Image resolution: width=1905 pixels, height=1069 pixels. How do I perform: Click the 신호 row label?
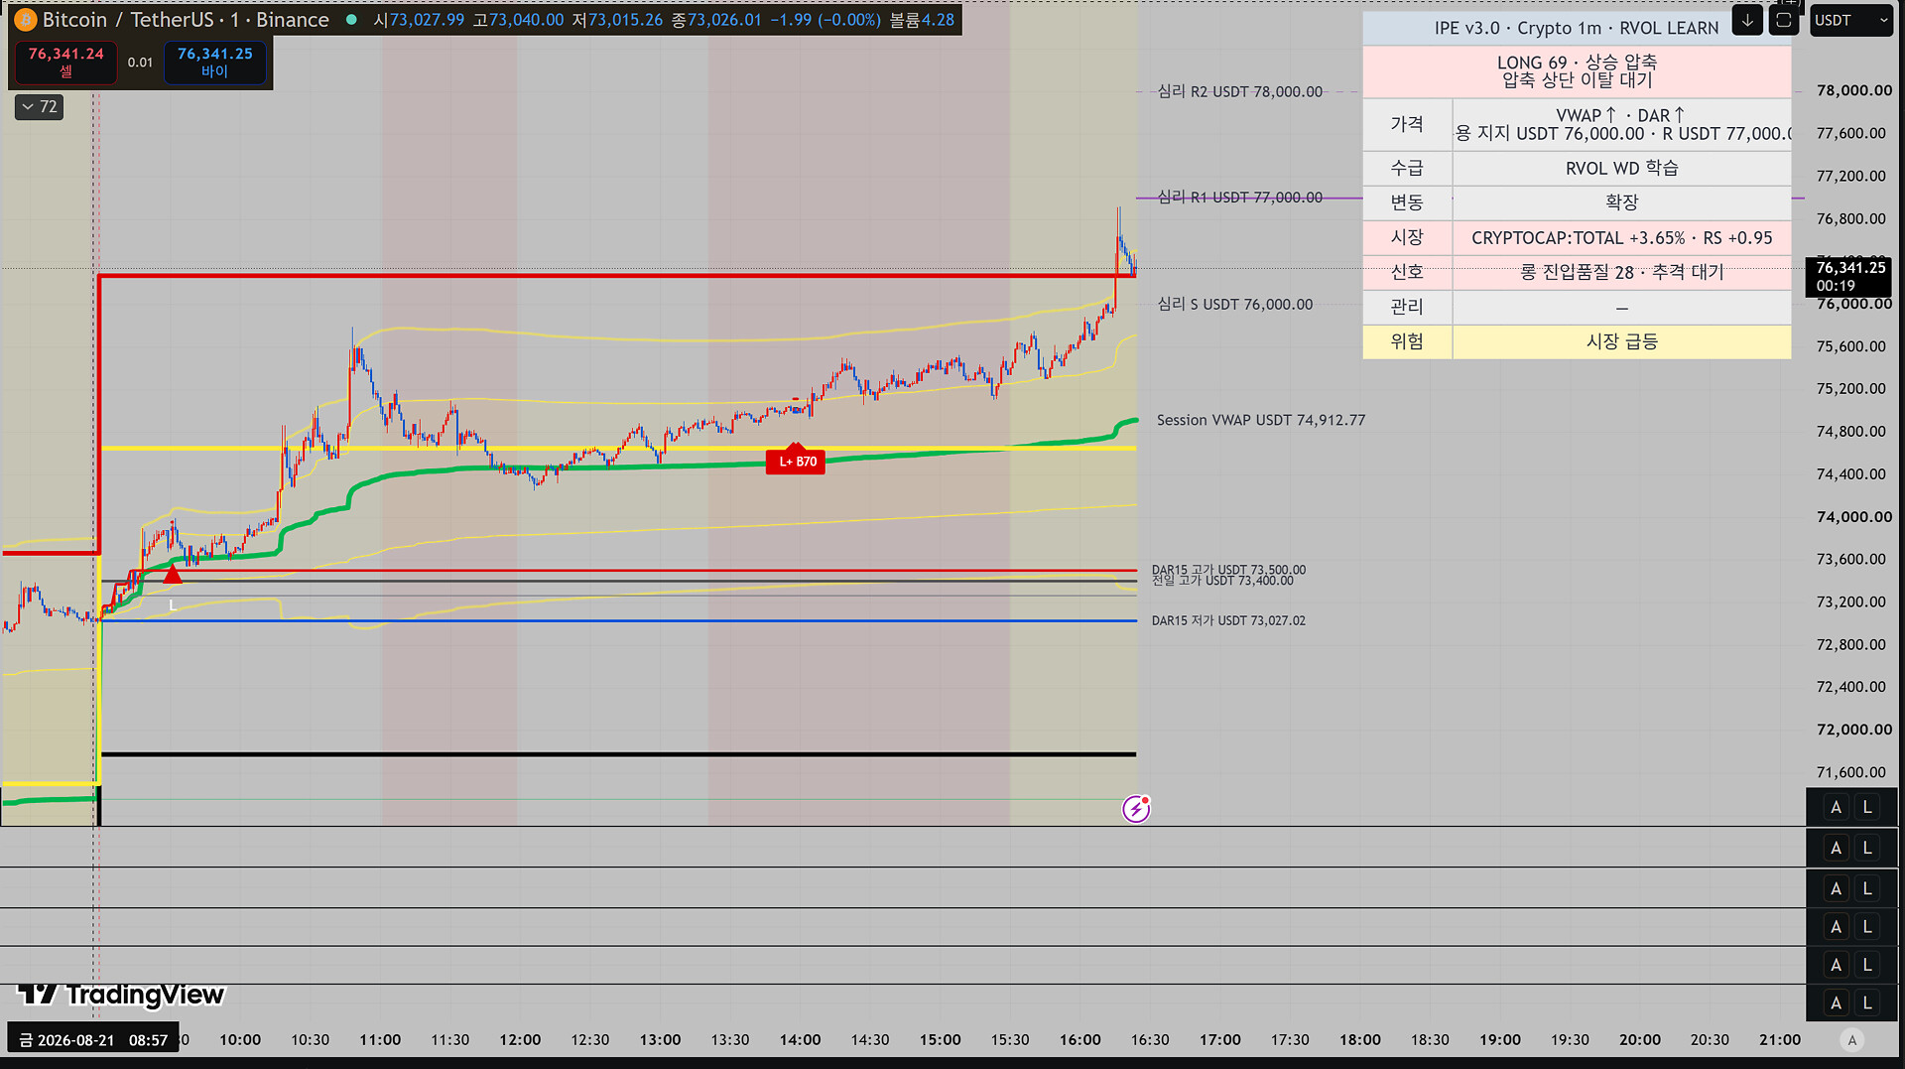coord(1407,272)
